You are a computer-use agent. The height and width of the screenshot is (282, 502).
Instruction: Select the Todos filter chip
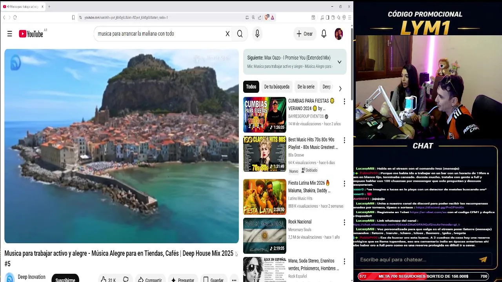click(x=251, y=87)
